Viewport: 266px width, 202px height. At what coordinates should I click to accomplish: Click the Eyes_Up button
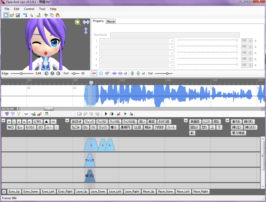(x=14, y=192)
